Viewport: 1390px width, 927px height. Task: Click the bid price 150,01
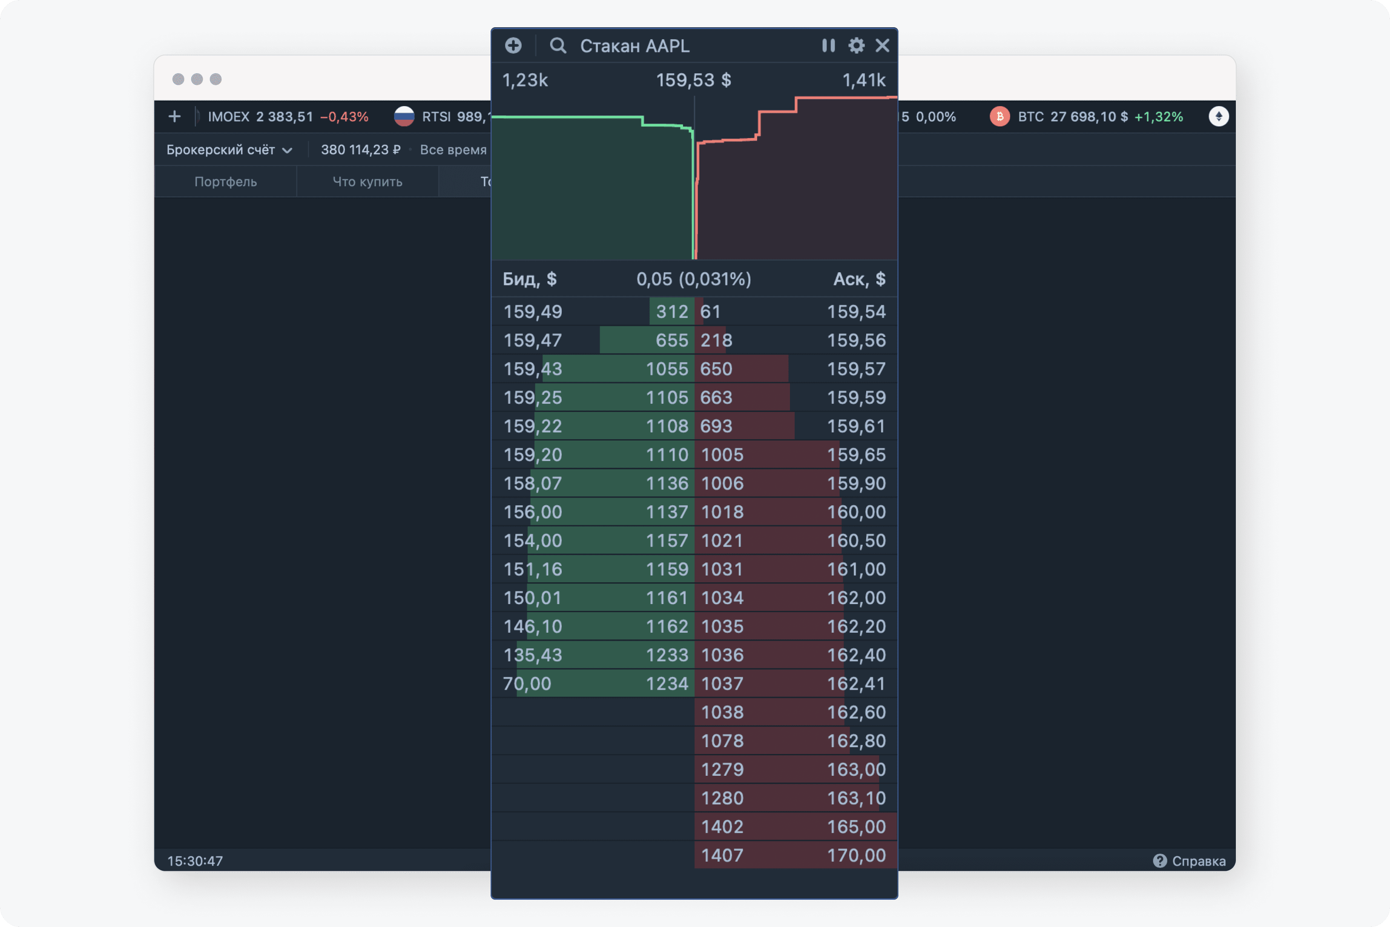point(532,598)
